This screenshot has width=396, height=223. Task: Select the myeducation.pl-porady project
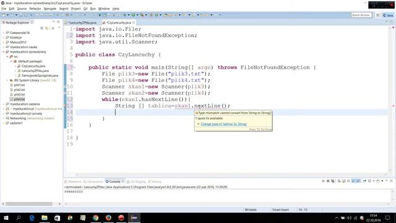pos(26,113)
